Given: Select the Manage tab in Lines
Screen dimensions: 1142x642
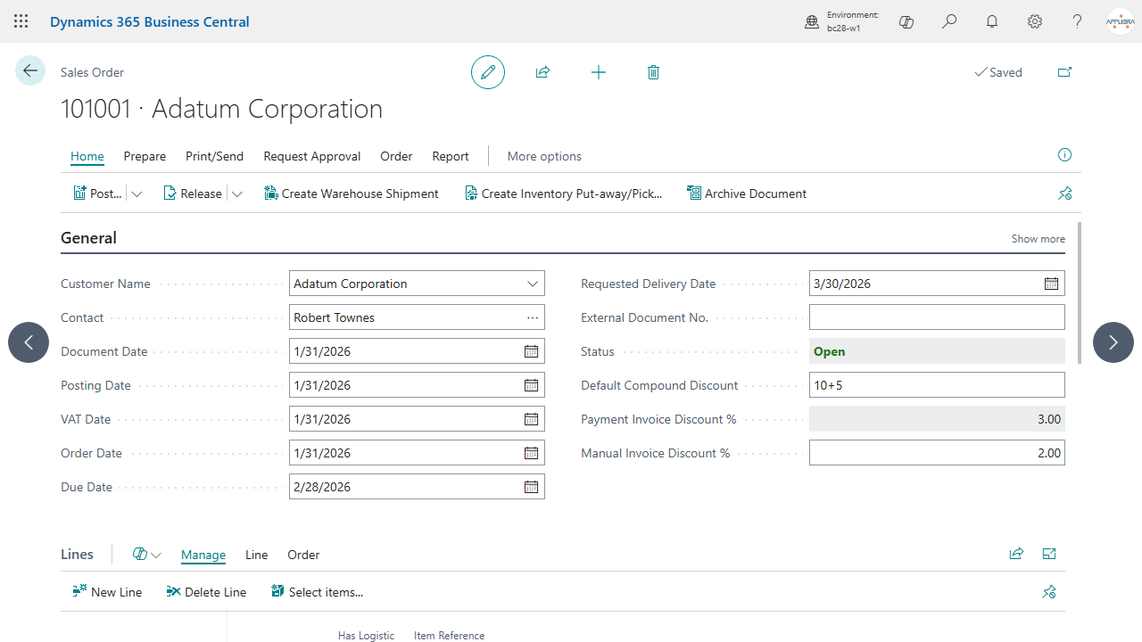Looking at the screenshot, I should click(x=203, y=555).
